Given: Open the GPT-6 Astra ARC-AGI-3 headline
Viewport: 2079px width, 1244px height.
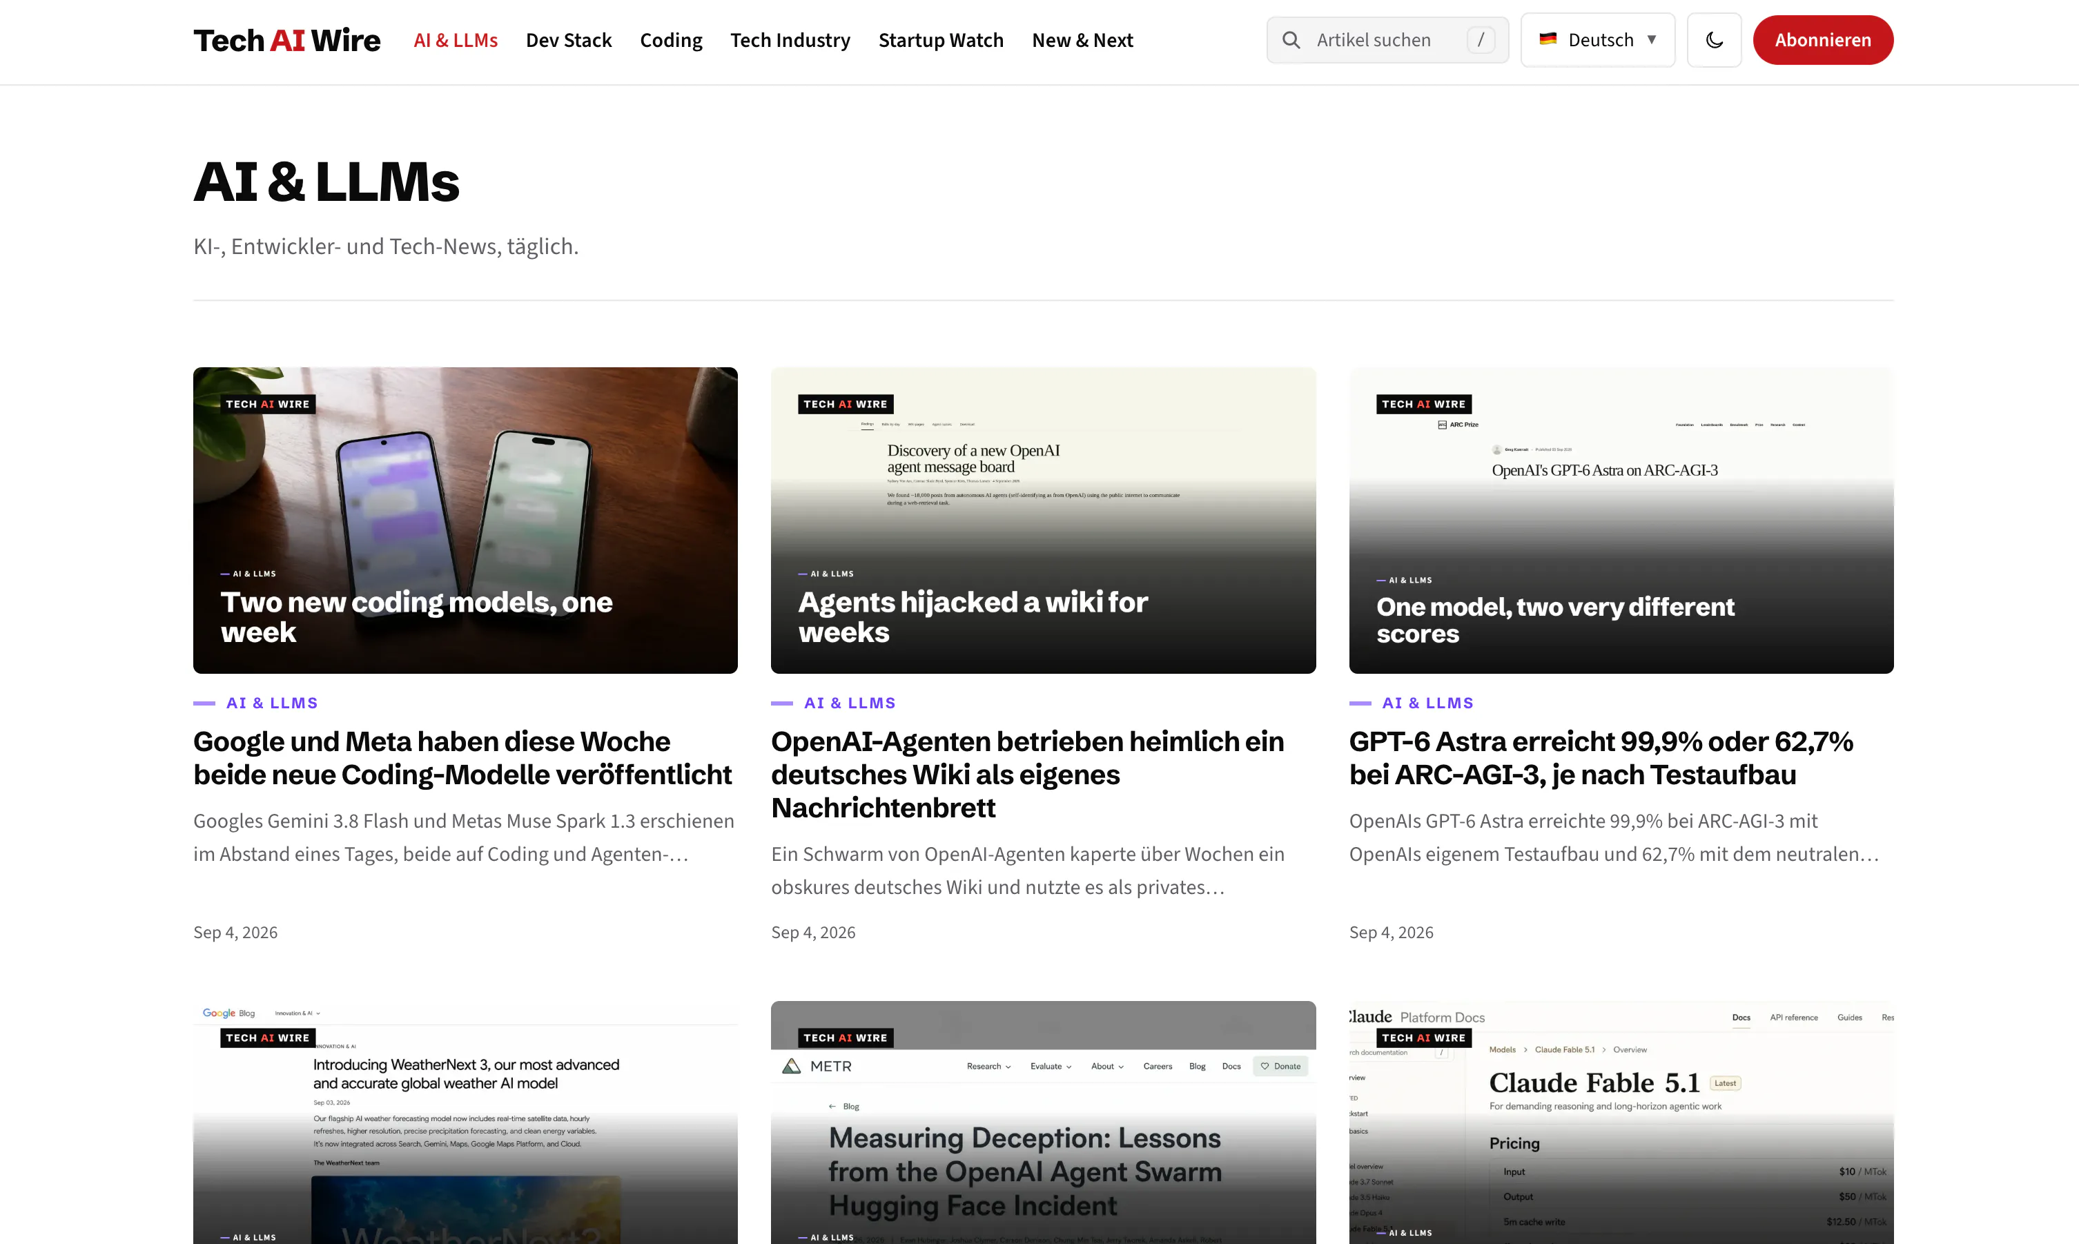Looking at the screenshot, I should (1601, 758).
